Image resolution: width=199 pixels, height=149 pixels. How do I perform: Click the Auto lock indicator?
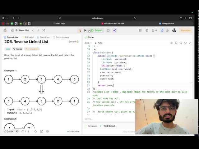(99, 43)
